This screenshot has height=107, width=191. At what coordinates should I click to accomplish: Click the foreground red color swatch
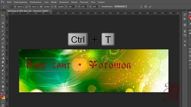tap(2, 96)
